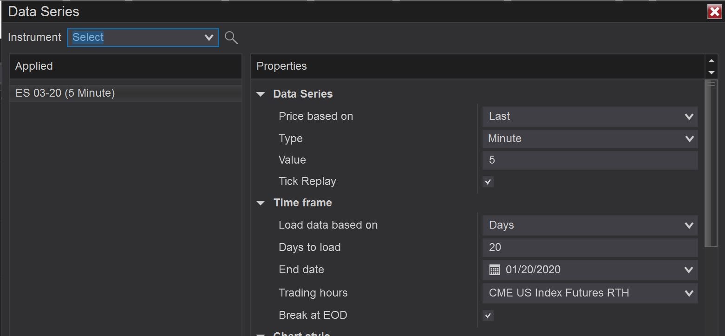Close the Data Series dialog
Image resolution: width=725 pixels, height=336 pixels.
pos(714,12)
